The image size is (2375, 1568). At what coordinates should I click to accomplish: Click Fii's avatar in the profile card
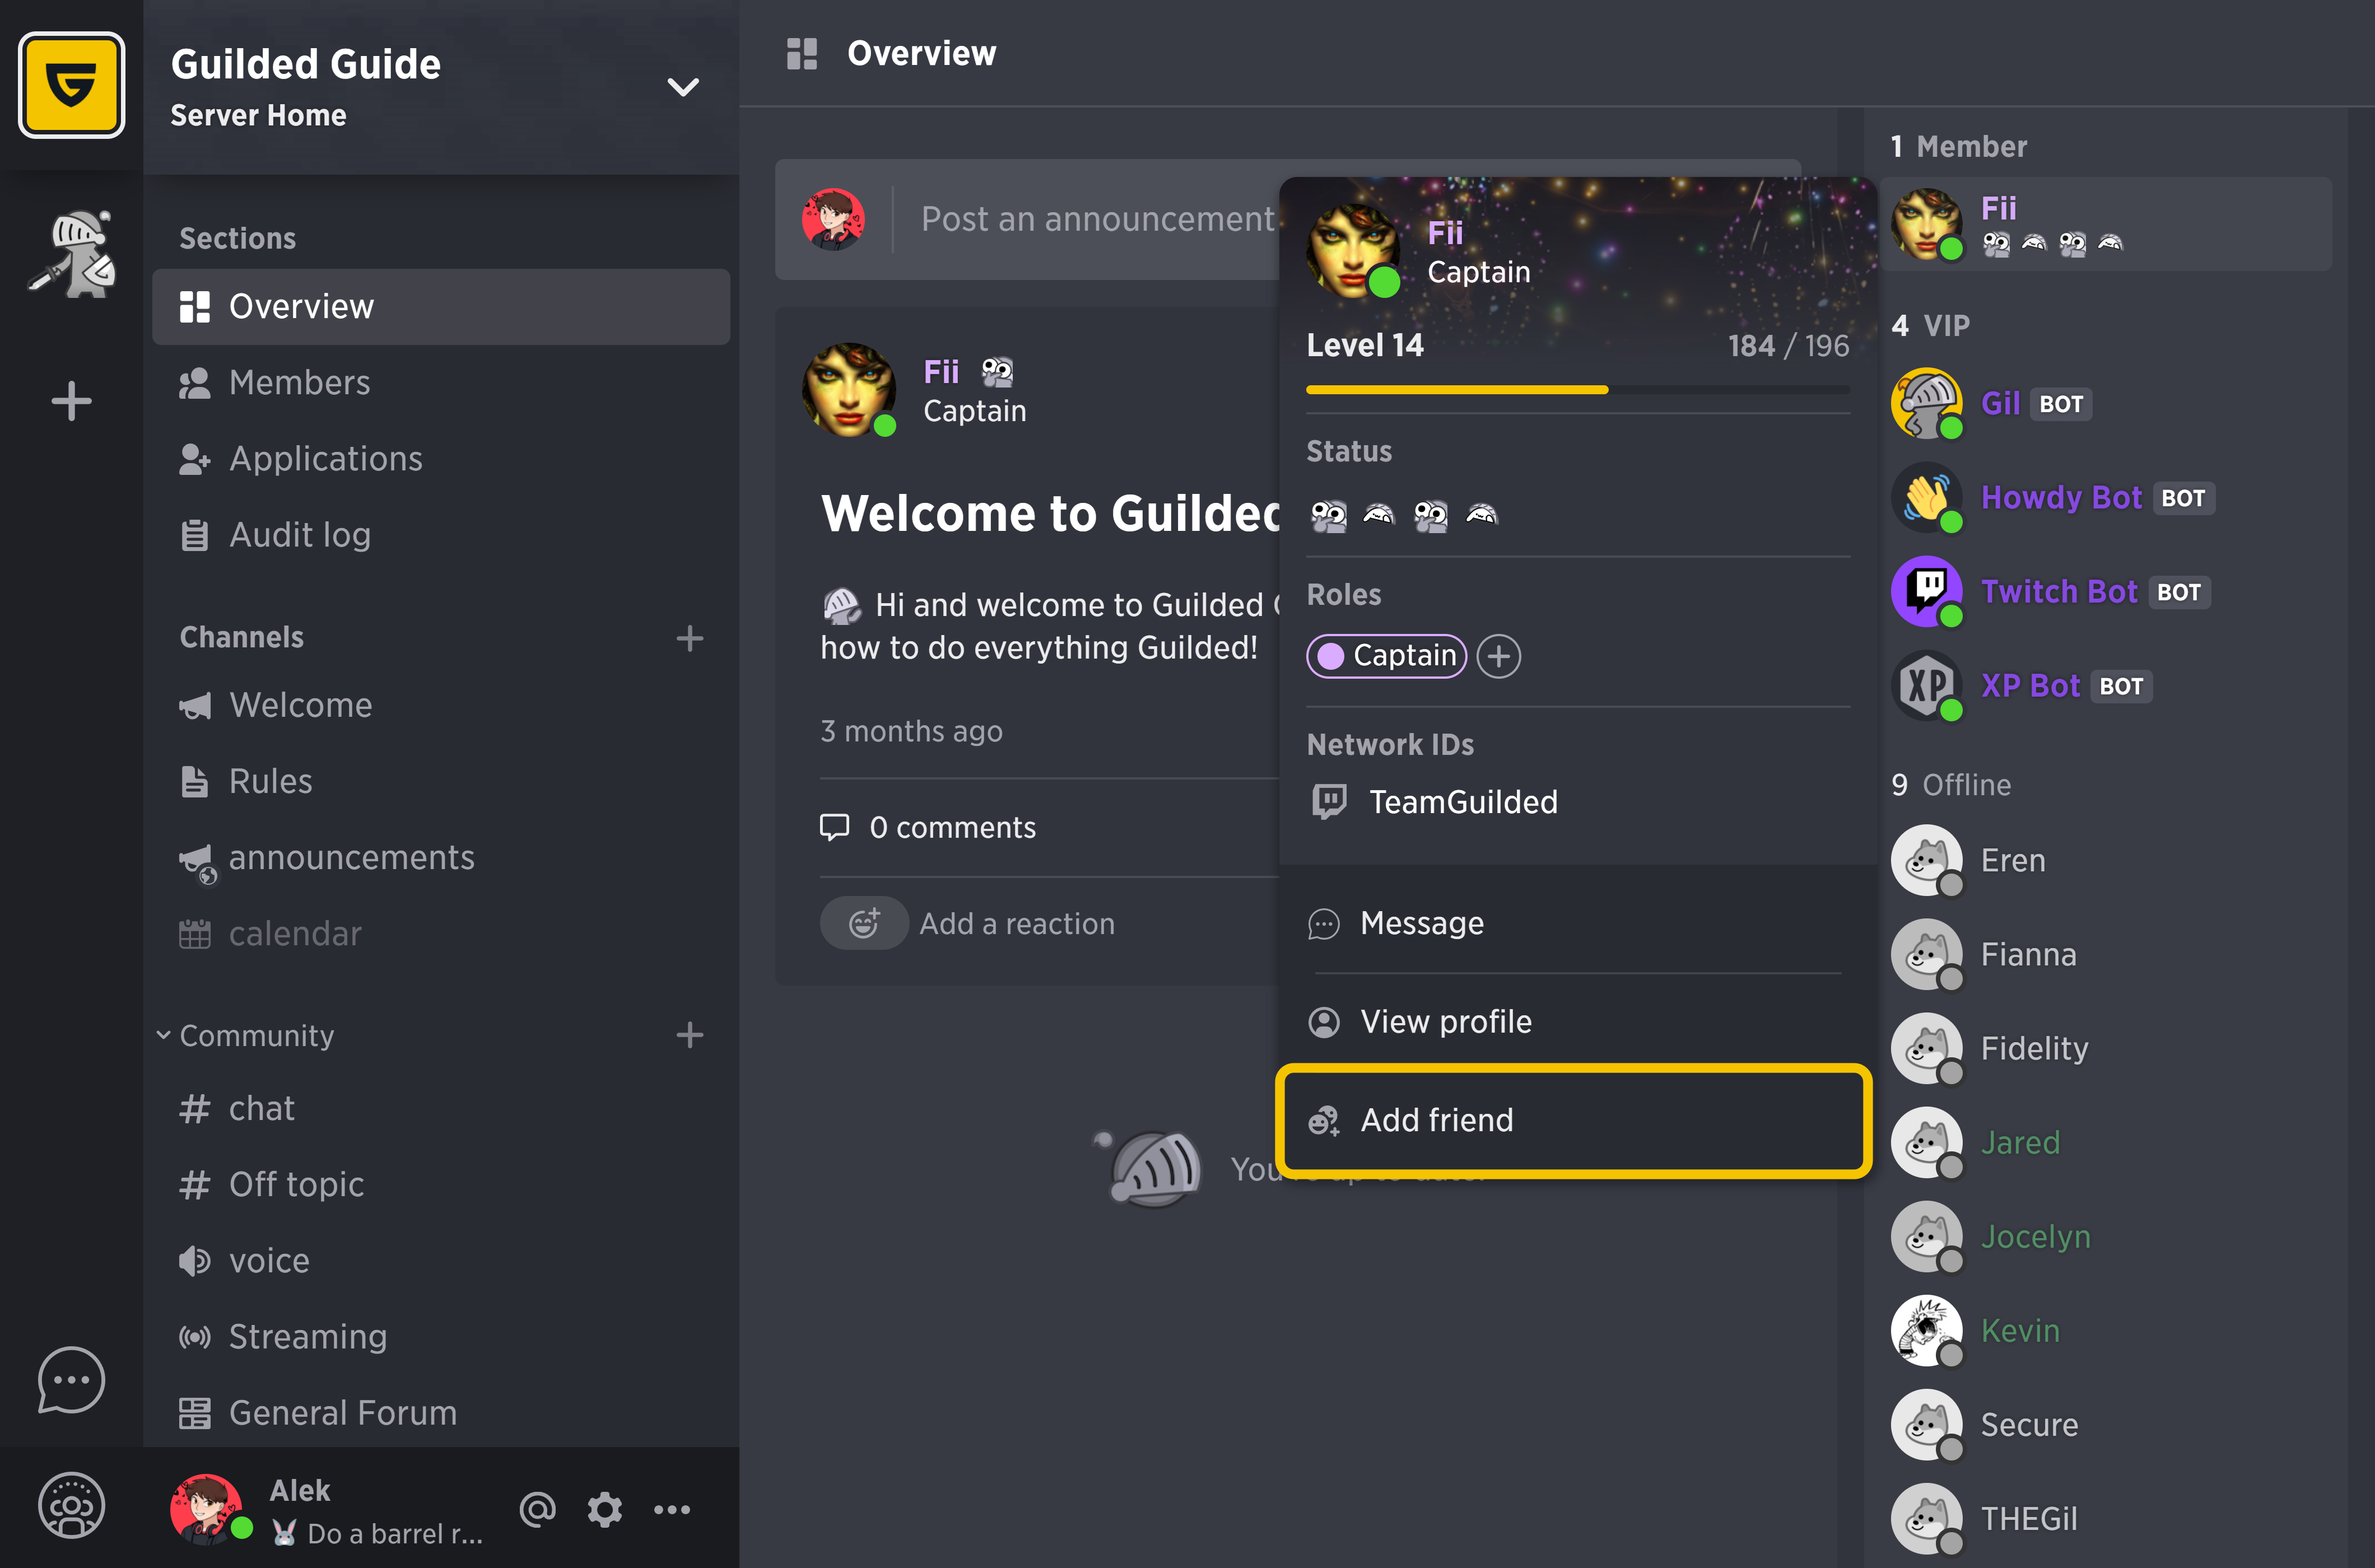[1354, 251]
